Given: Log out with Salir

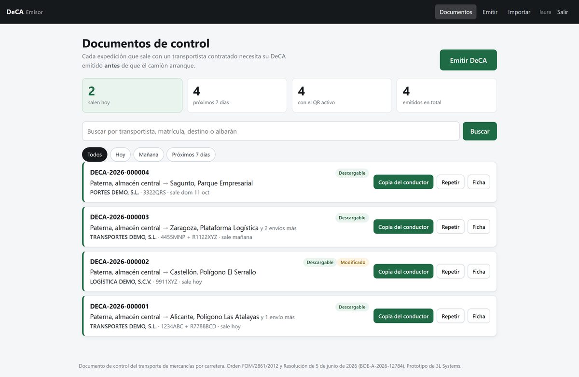Looking at the screenshot, I should tap(563, 12).
